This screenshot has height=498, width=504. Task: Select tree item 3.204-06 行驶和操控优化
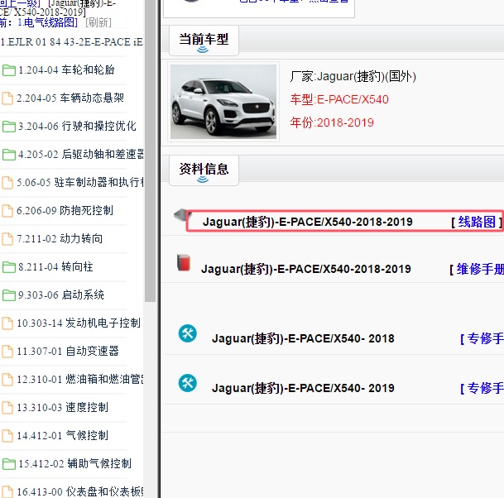click(77, 127)
